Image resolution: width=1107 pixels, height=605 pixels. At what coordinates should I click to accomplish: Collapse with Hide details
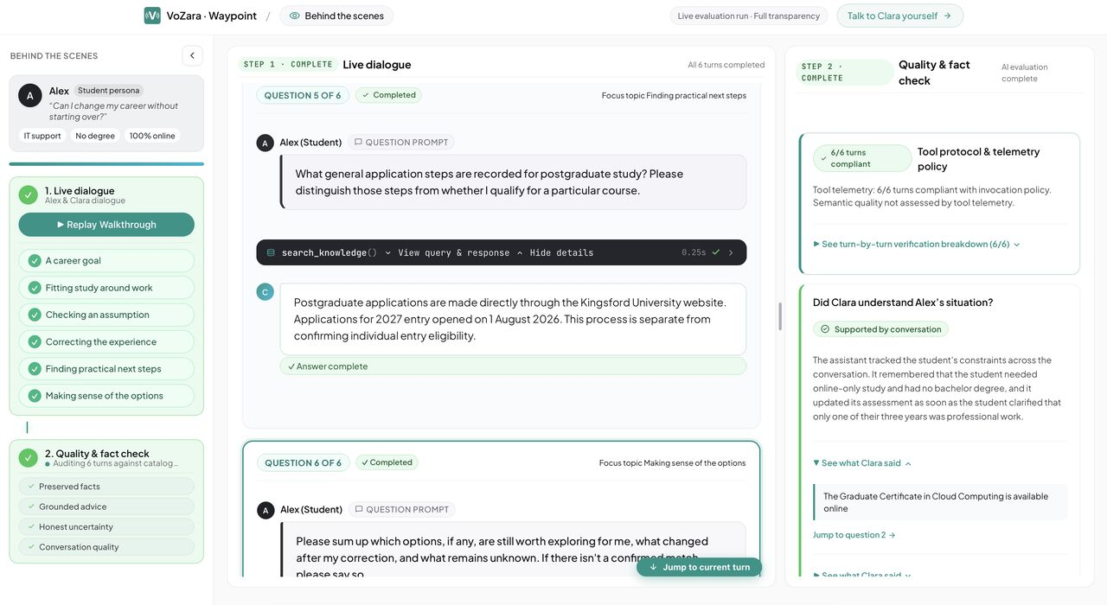point(555,252)
